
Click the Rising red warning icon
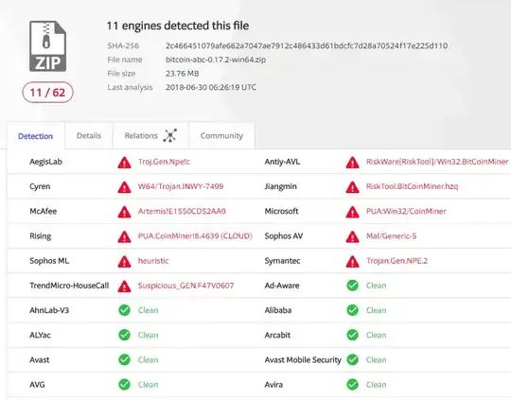tap(125, 236)
